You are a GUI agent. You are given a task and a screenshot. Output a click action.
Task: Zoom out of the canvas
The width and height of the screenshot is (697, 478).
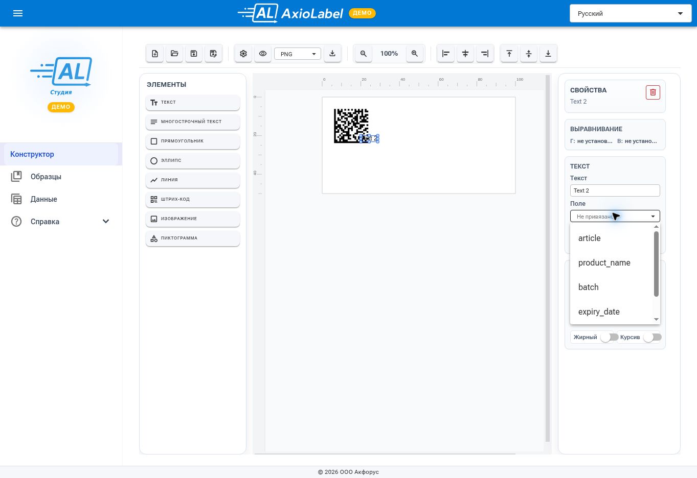[364, 54]
